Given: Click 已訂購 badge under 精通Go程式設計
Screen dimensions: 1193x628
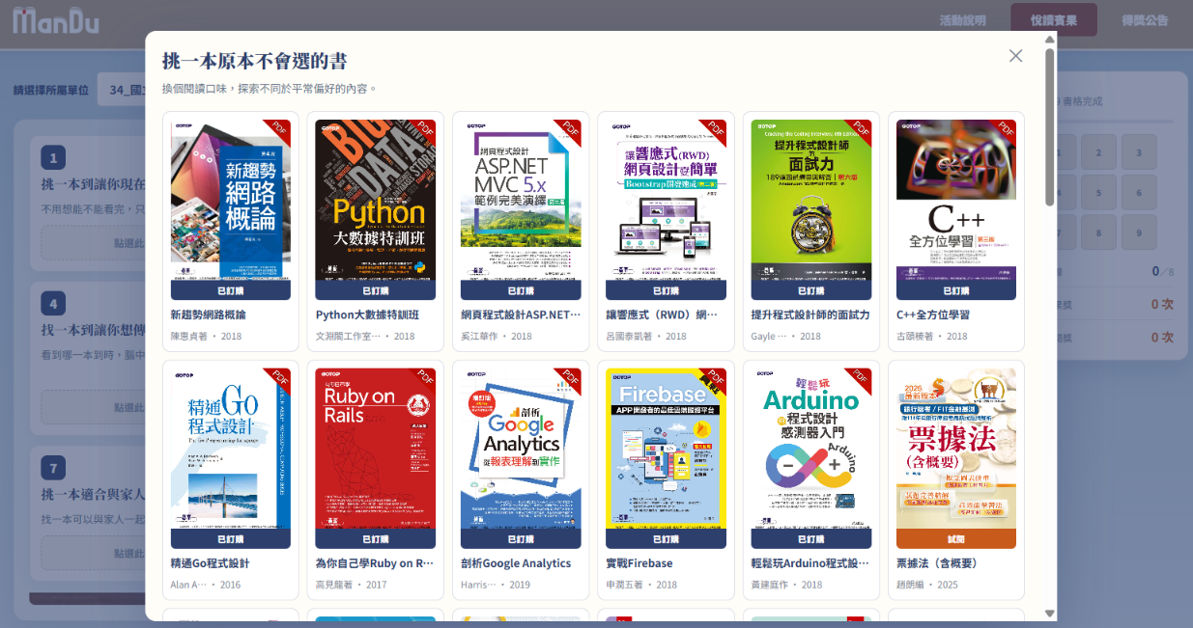Looking at the screenshot, I should point(231,539).
